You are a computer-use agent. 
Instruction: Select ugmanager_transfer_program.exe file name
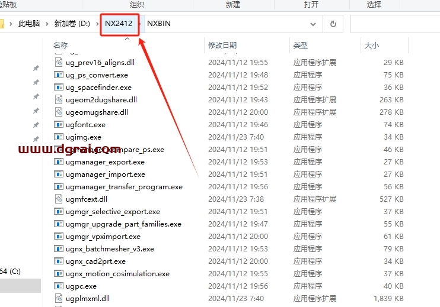(x=124, y=187)
